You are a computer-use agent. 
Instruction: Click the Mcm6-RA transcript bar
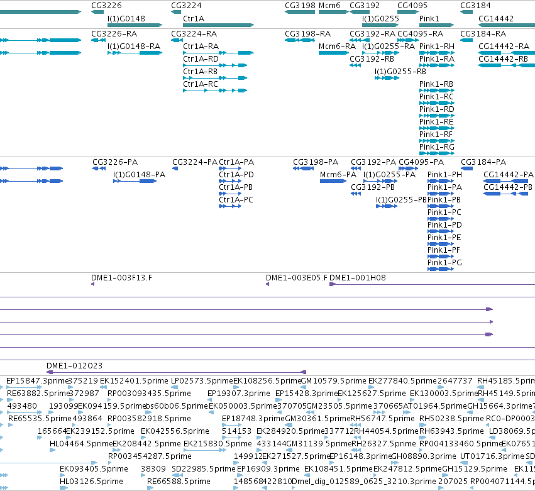pos(334,53)
